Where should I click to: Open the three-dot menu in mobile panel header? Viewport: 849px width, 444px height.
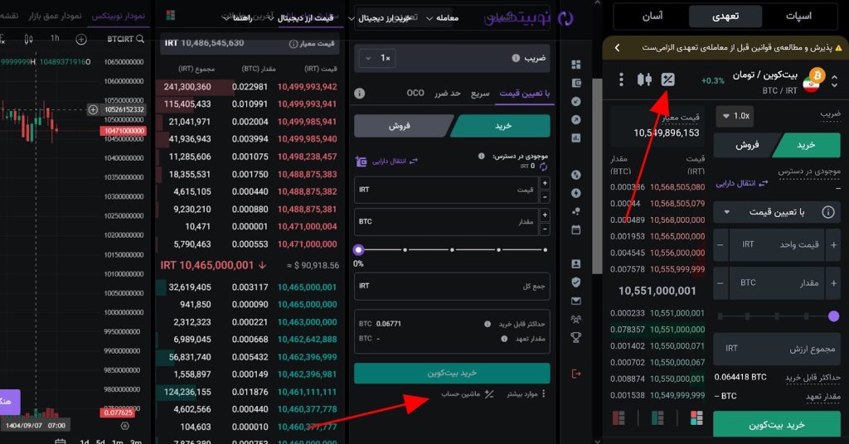[621, 80]
